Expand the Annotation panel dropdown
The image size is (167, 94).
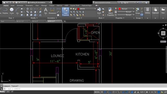[x=52, y=18]
